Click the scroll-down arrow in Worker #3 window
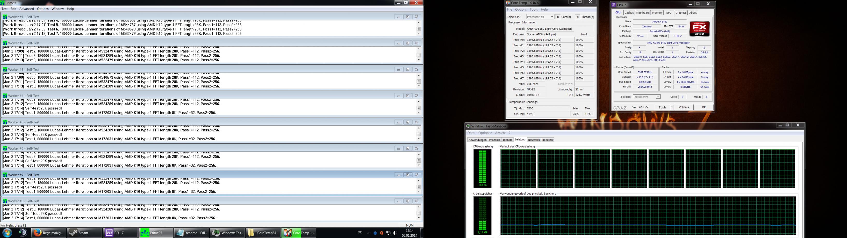 coord(419,86)
